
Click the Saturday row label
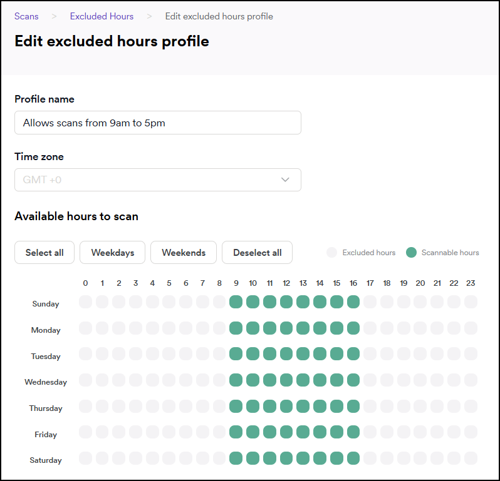(46, 460)
